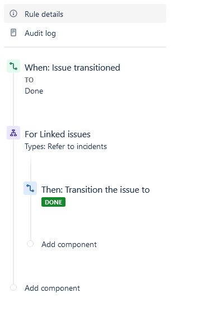The image size is (206, 321).
Task: Click the green DONE status badge
Action: pyautogui.click(x=53, y=202)
